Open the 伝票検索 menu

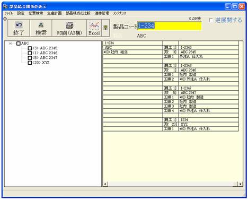pyautogui.click(x=36, y=13)
